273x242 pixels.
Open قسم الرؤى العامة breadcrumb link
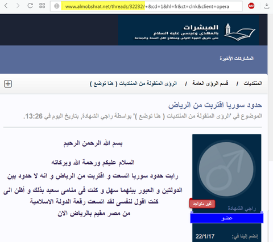[210, 83]
